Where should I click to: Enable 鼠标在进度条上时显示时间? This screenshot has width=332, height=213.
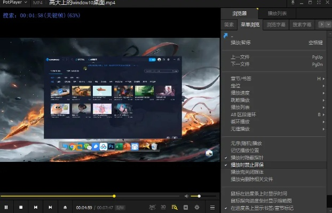click(274, 193)
